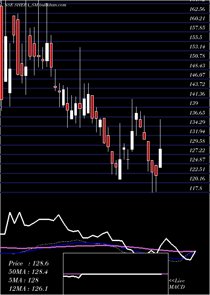Screen dimensions: 210x295
Task: Click the 150.78 price axis label
Action: [x=197, y=56]
